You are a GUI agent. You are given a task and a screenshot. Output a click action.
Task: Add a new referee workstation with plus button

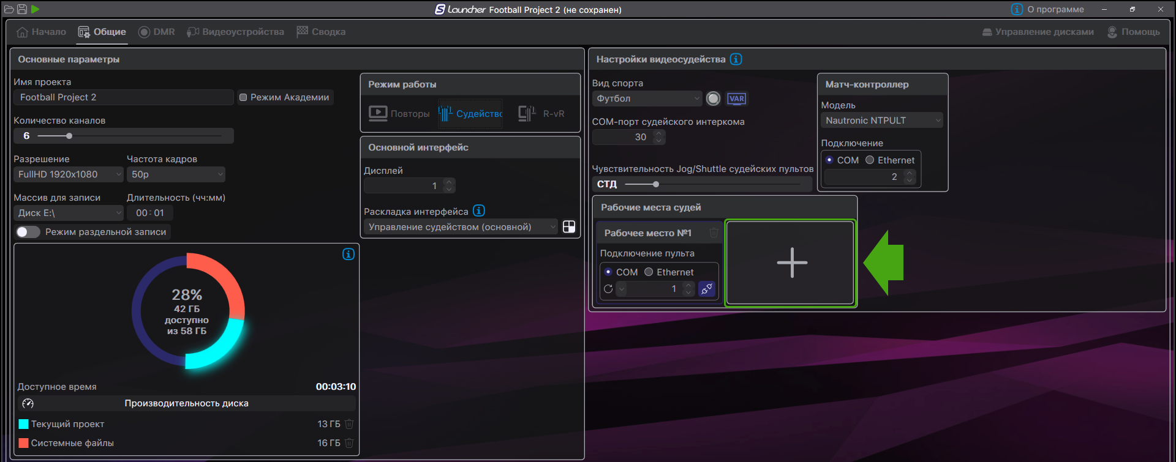coord(791,263)
